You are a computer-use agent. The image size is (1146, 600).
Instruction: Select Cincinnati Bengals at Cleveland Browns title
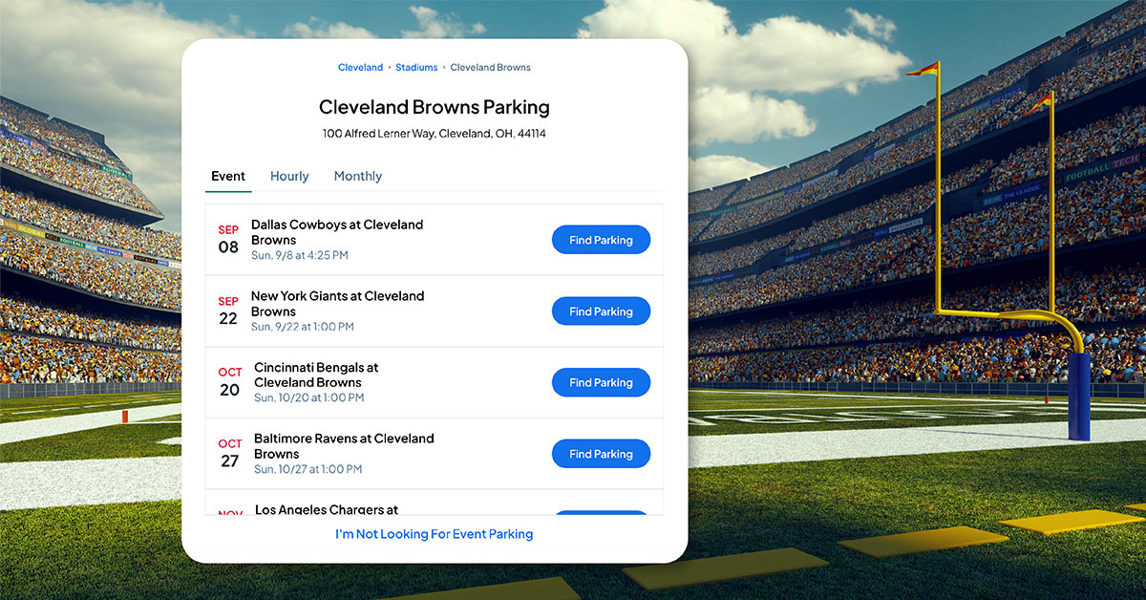coord(316,375)
